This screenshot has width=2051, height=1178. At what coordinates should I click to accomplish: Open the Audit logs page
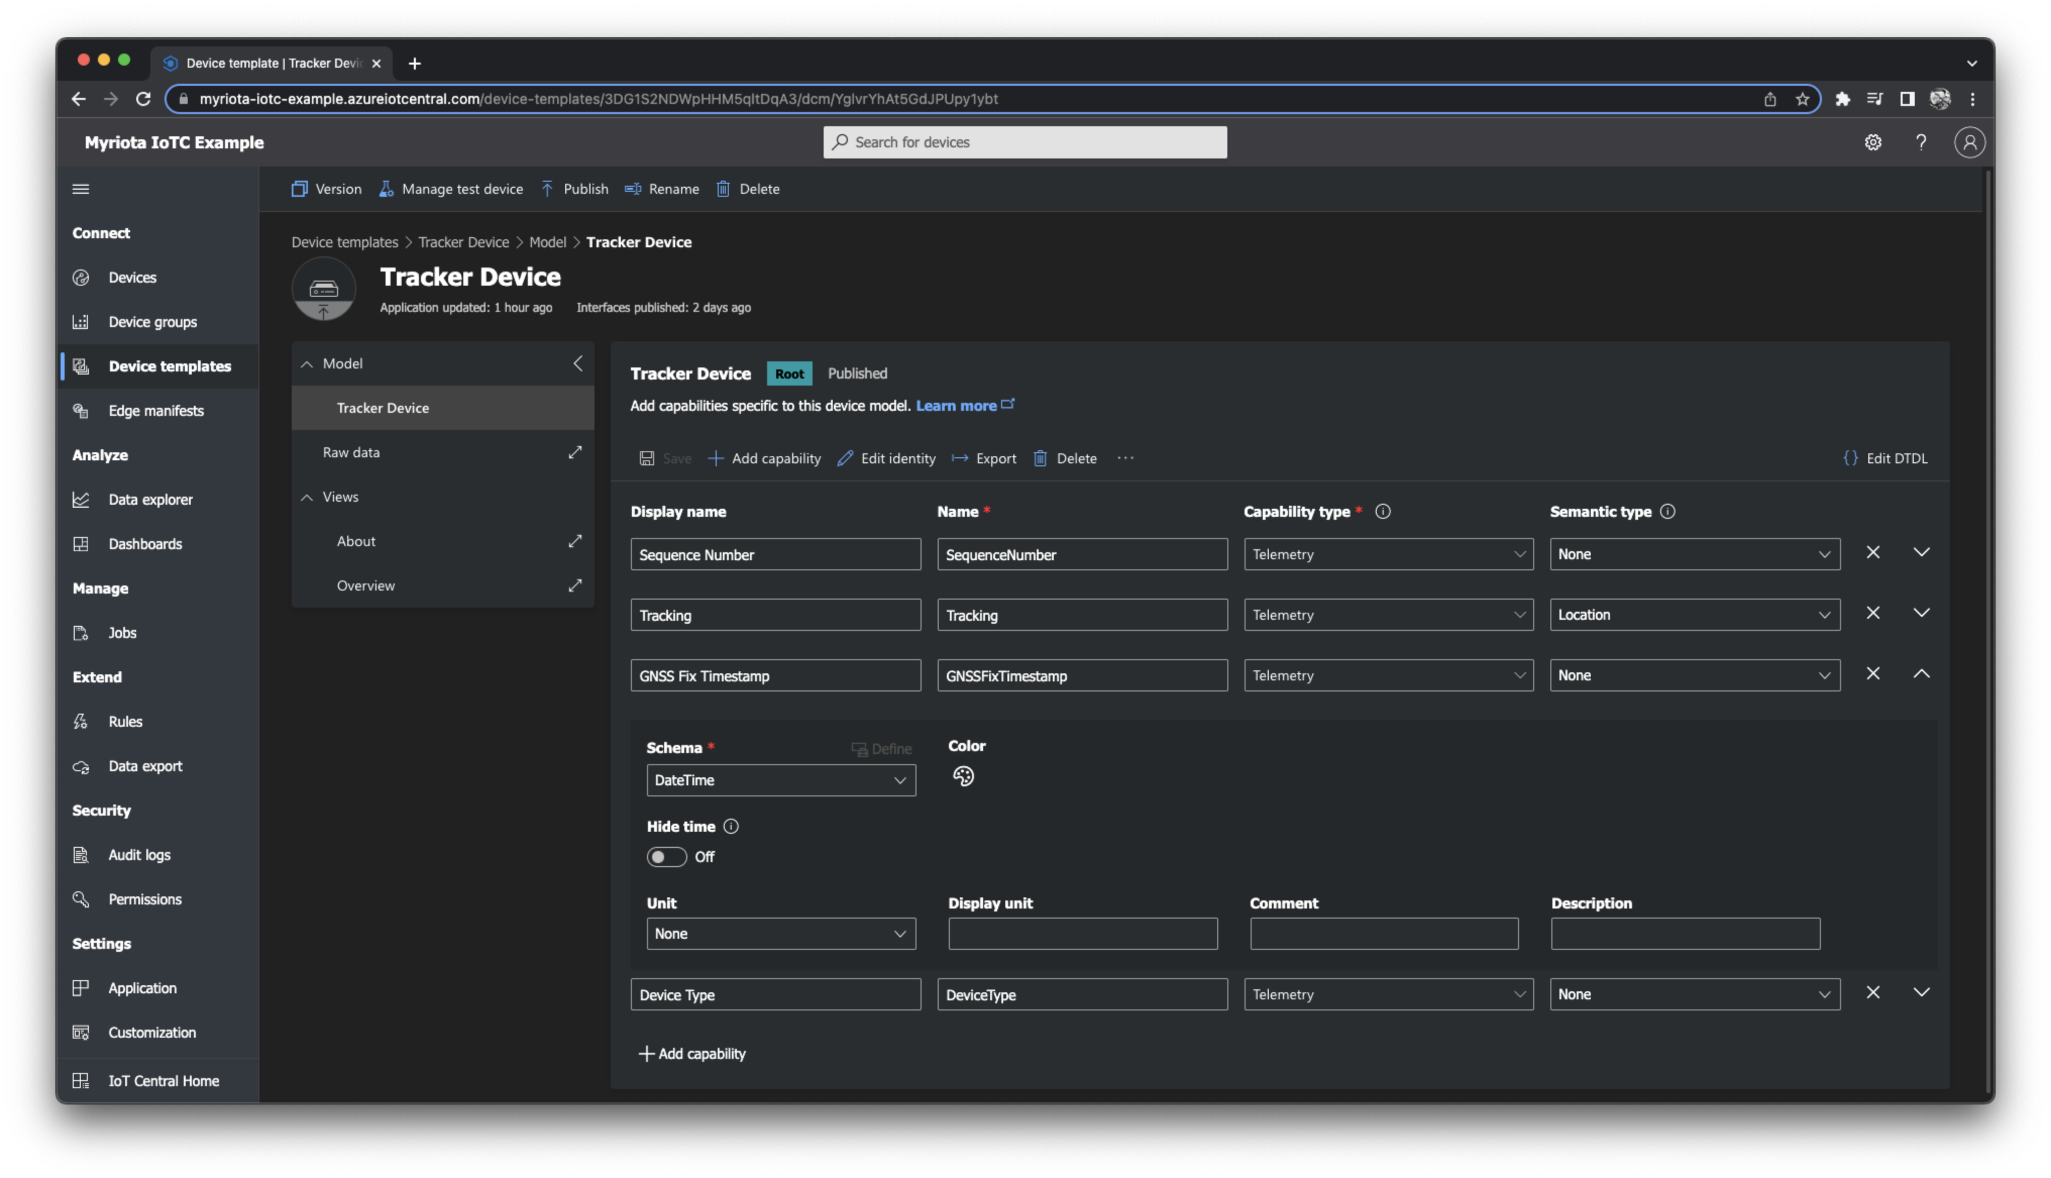pyautogui.click(x=139, y=854)
